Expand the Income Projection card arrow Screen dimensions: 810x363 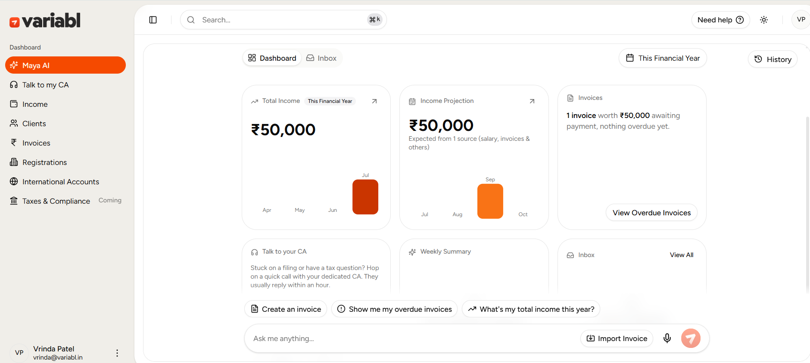coord(532,101)
